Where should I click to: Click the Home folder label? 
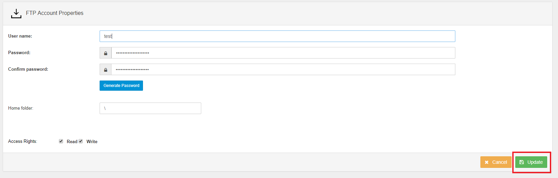click(21, 108)
